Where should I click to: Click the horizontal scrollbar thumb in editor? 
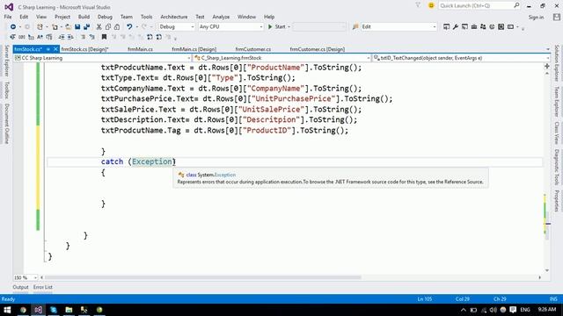pyautogui.click(x=203, y=277)
